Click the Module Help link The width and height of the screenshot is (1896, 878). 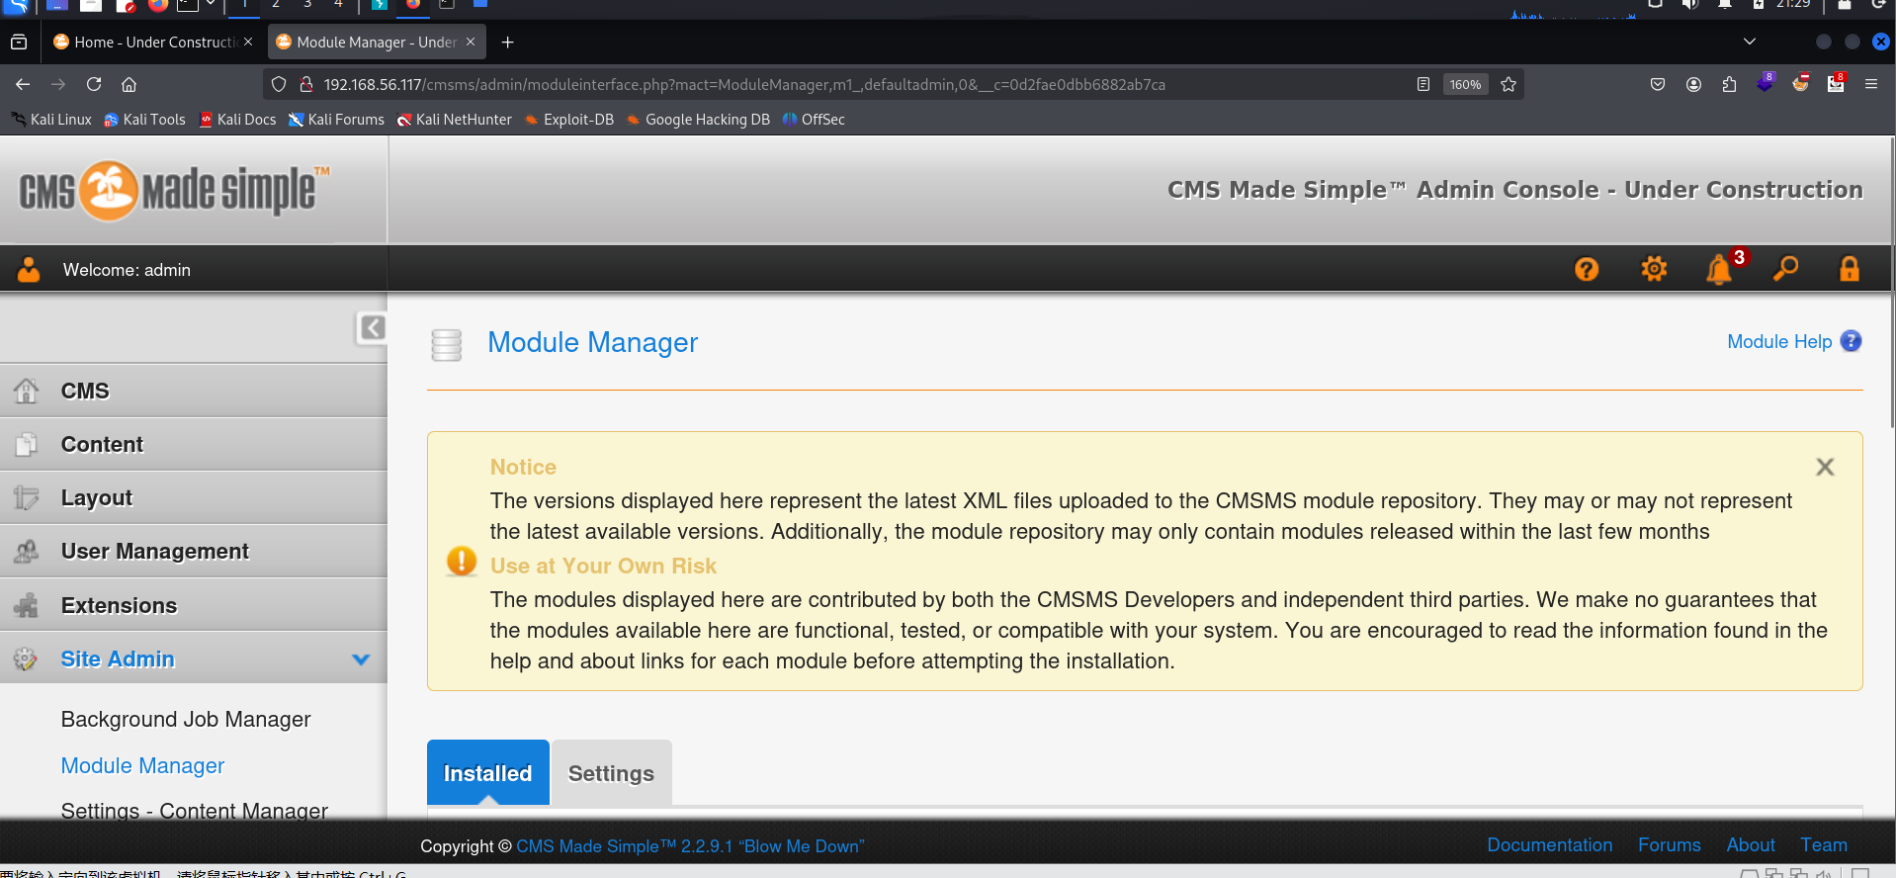1779,341
